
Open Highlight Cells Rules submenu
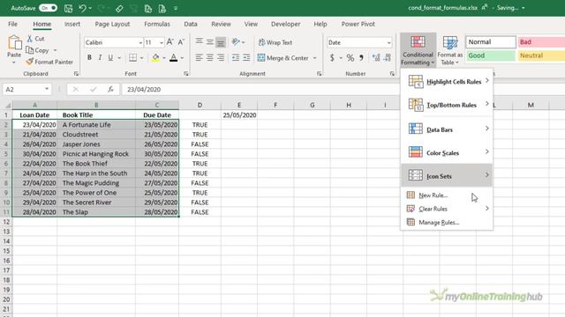(x=447, y=82)
